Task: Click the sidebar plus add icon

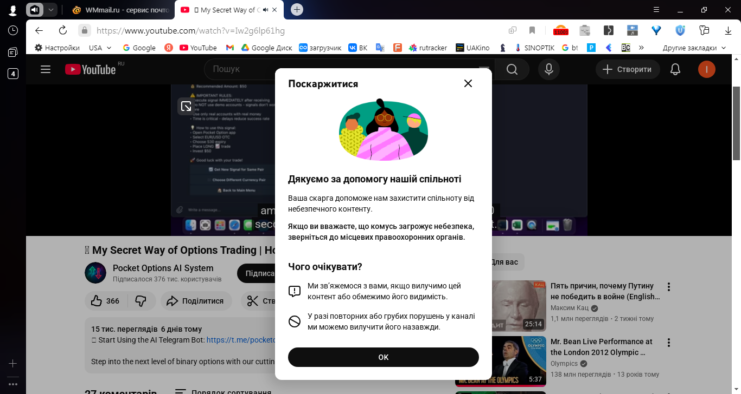Action: [13, 364]
